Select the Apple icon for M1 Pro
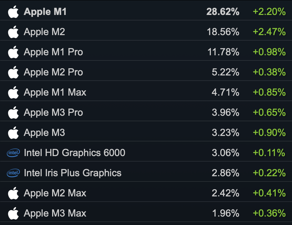This screenshot has width=292, height=225. click(x=13, y=52)
